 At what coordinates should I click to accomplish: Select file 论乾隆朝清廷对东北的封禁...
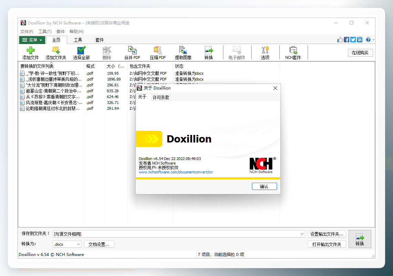coord(53,108)
